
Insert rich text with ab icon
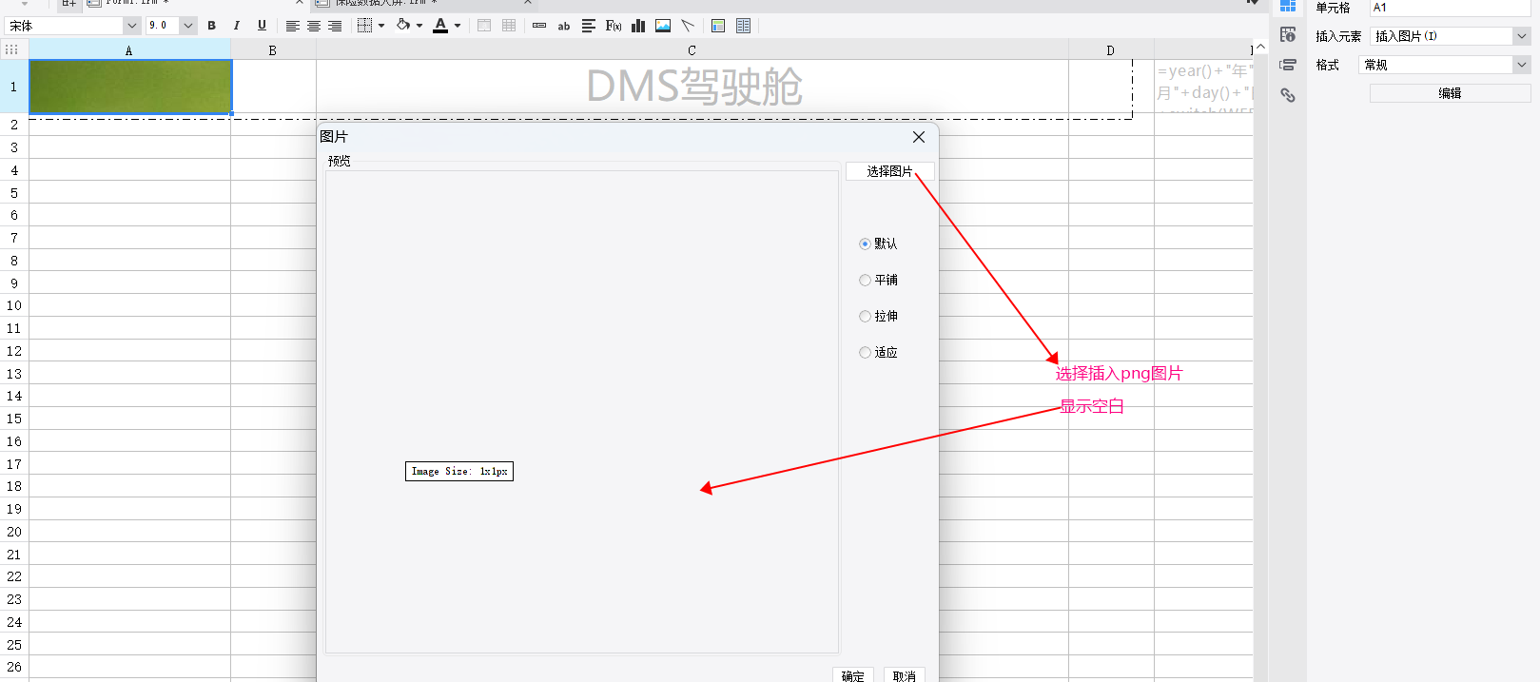(564, 26)
